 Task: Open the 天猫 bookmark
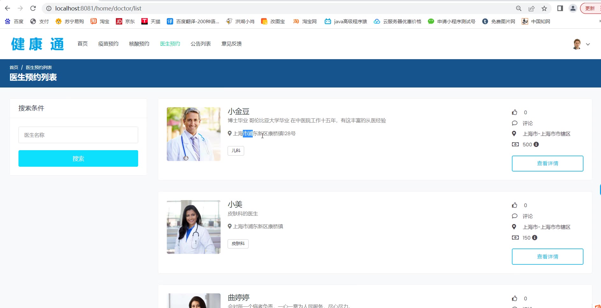(151, 21)
